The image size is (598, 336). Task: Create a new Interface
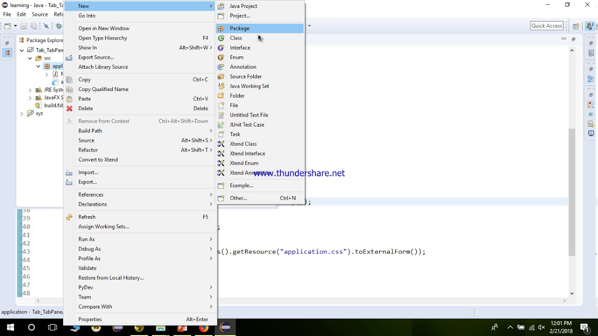pos(260,48)
